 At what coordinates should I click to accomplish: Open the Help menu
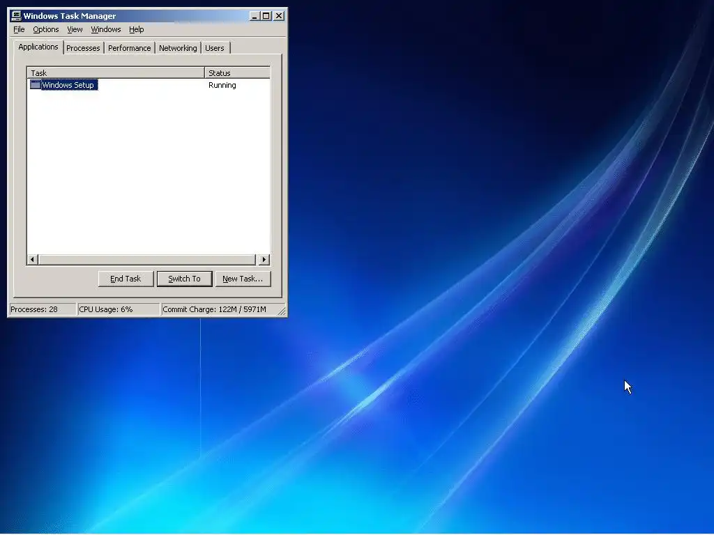pos(137,29)
